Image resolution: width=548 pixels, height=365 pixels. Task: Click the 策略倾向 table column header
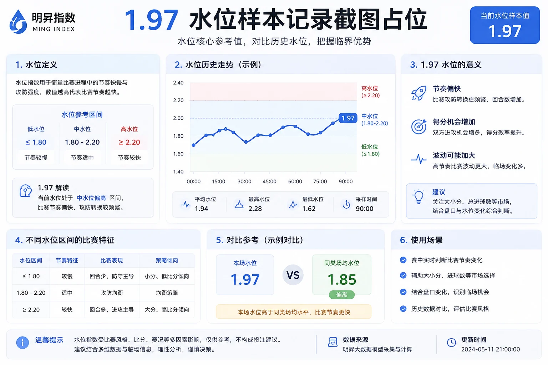[x=167, y=261]
